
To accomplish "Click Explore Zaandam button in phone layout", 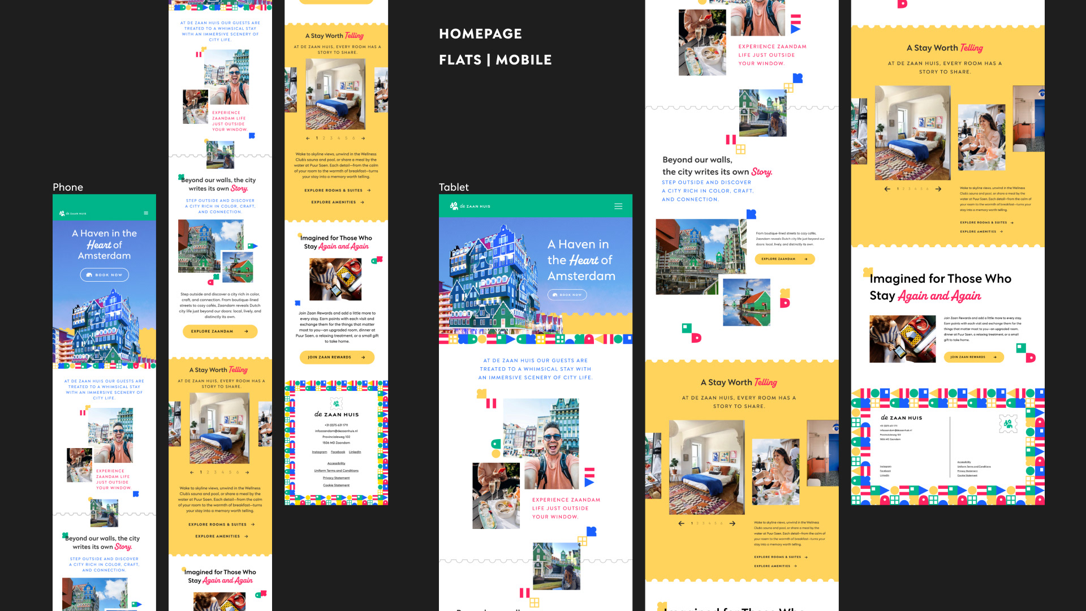I will 219,332.
